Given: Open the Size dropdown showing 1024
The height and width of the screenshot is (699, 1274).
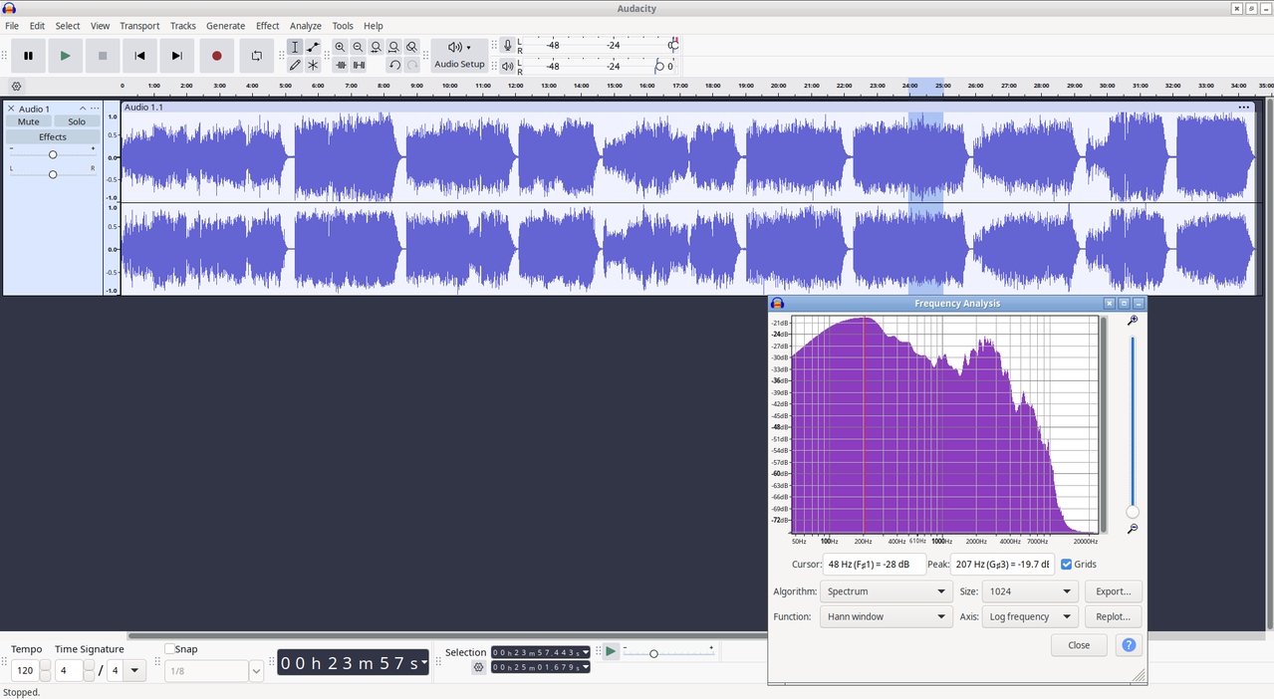Looking at the screenshot, I should [x=1030, y=591].
